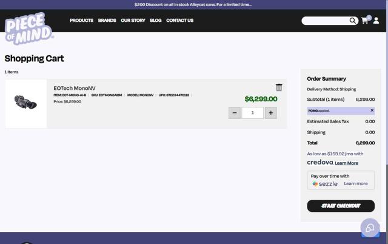Click the Order Summary heading
Image resolution: width=388 pixels, height=244 pixels.
326,79
